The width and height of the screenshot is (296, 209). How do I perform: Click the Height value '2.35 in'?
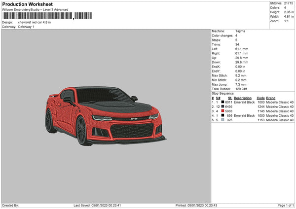(x=289, y=12)
